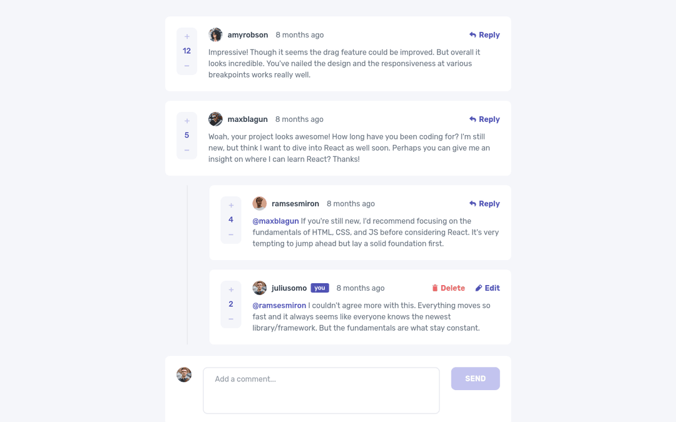The height and width of the screenshot is (422, 676).
Task: Click the @ramsesmiron mention link
Action: 279,305
